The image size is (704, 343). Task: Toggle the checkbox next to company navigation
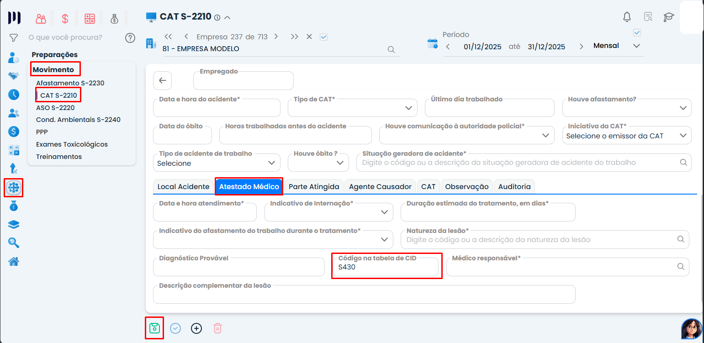pyautogui.click(x=324, y=37)
